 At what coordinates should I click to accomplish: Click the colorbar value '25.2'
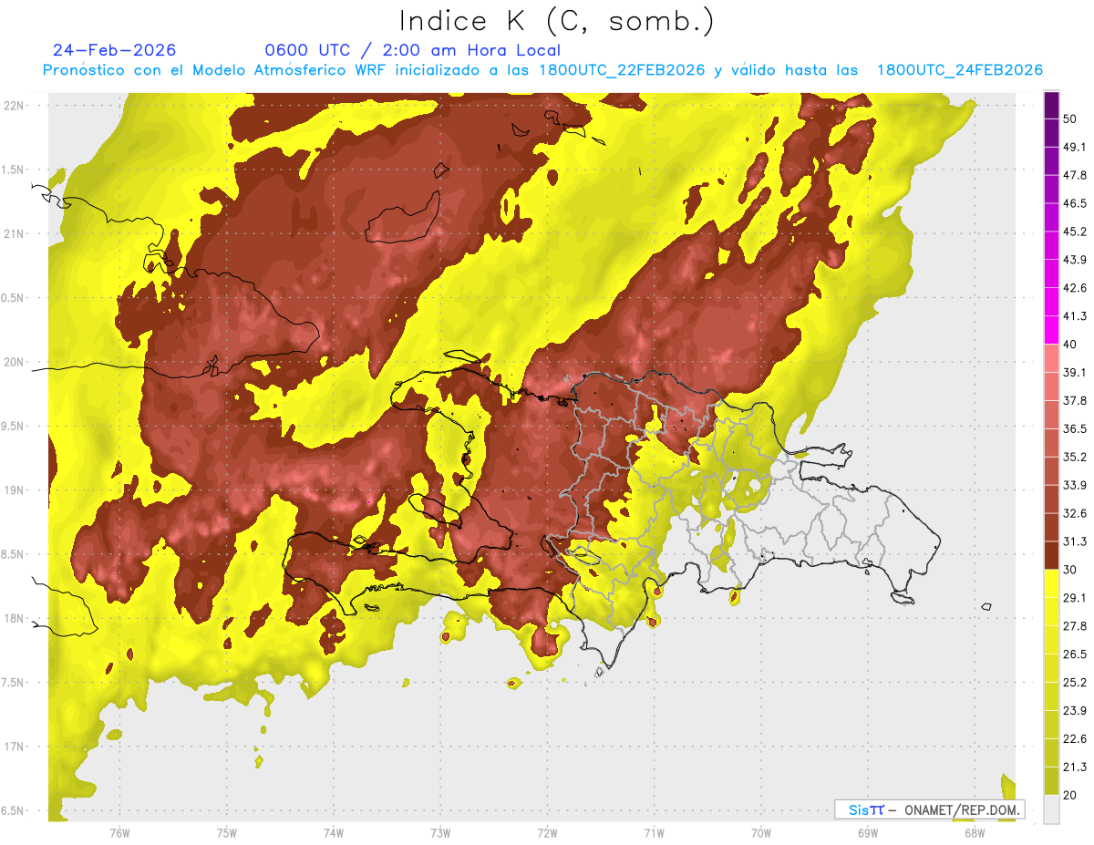[x=1075, y=682]
